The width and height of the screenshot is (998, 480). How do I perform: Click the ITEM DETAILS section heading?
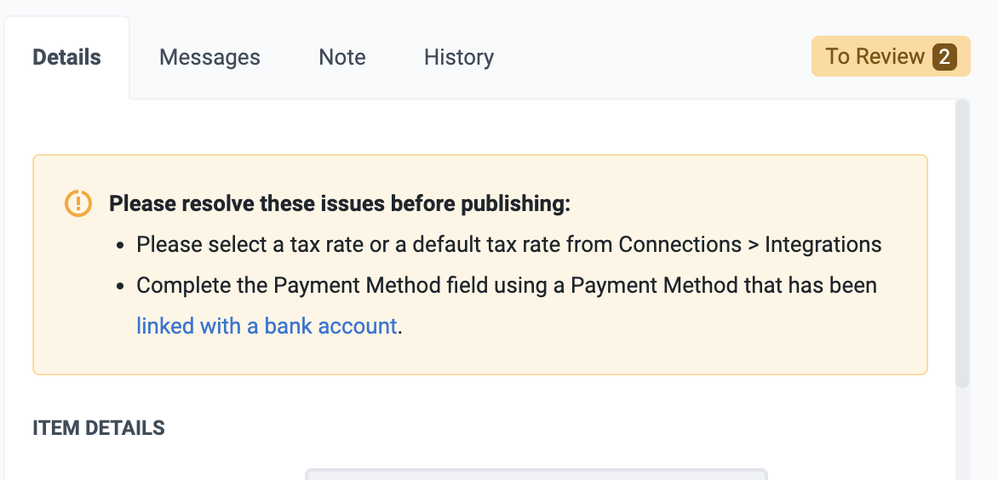pyautogui.click(x=99, y=428)
